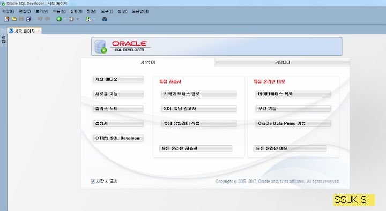Open the Oracle Data Pump 기능 demo

pyautogui.click(x=293, y=124)
